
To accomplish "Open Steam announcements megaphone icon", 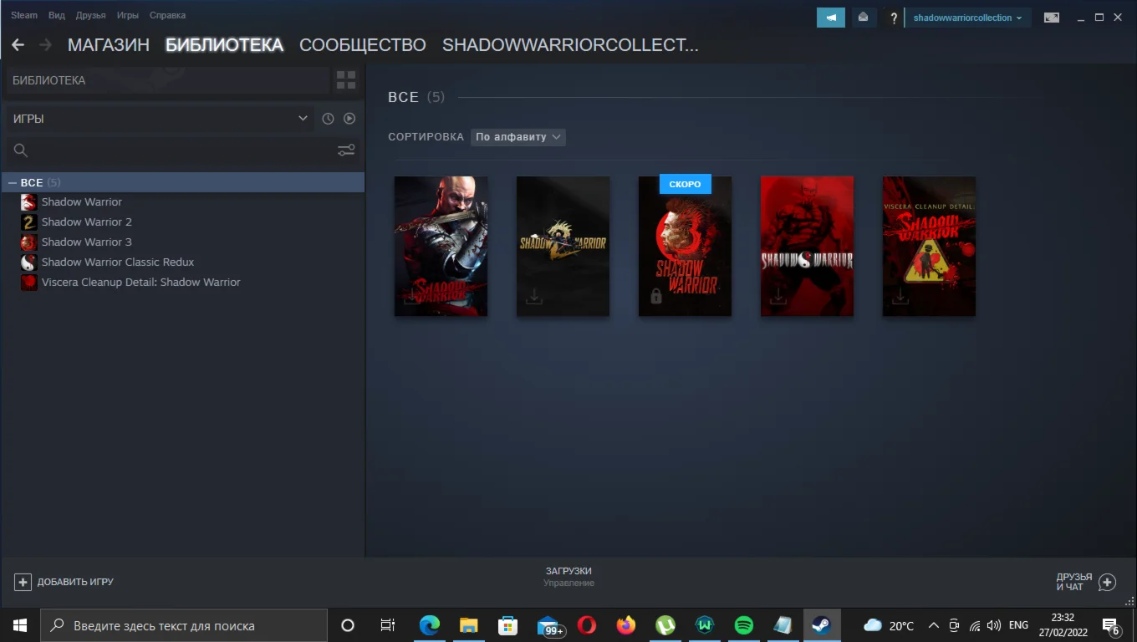I will coord(831,18).
